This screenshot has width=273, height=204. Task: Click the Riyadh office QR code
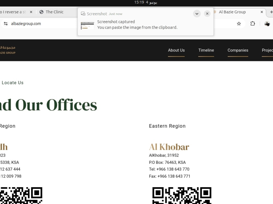(21, 195)
